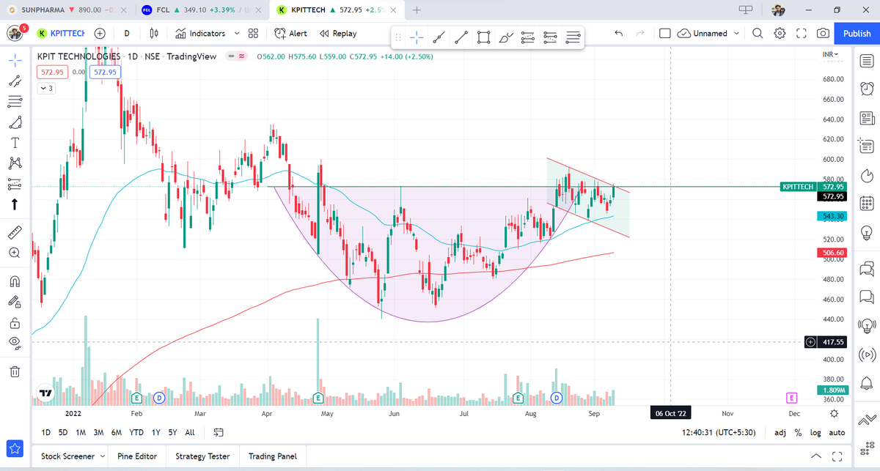
Task: Open the Streams play icon panel
Action: click(x=866, y=355)
